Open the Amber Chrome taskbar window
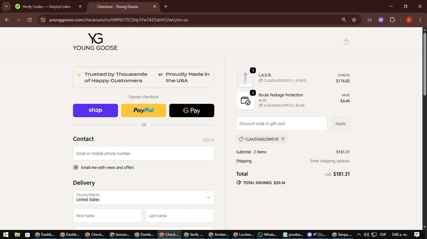 point(219,234)
